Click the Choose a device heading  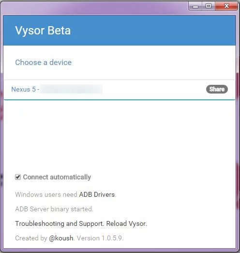(44, 63)
